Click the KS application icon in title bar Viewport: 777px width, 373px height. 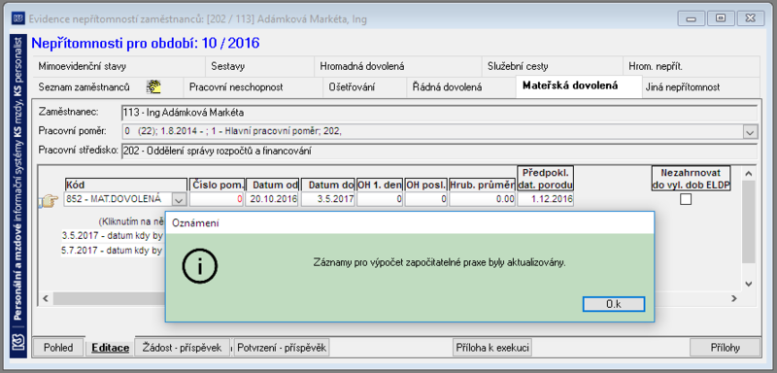[17, 19]
